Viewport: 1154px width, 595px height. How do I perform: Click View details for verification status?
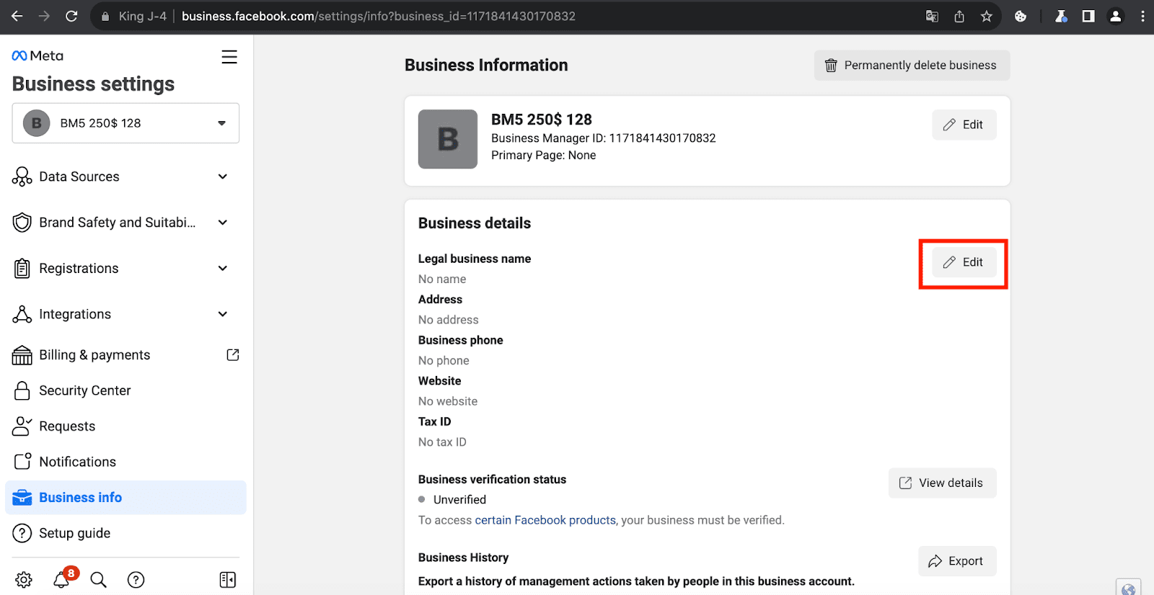point(942,483)
